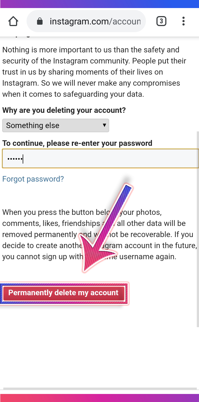Click the "To continue, please re-enter your password" label
Image resolution: width=199 pixels, height=402 pixels.
pyautogui.click(x=77, y=143)
